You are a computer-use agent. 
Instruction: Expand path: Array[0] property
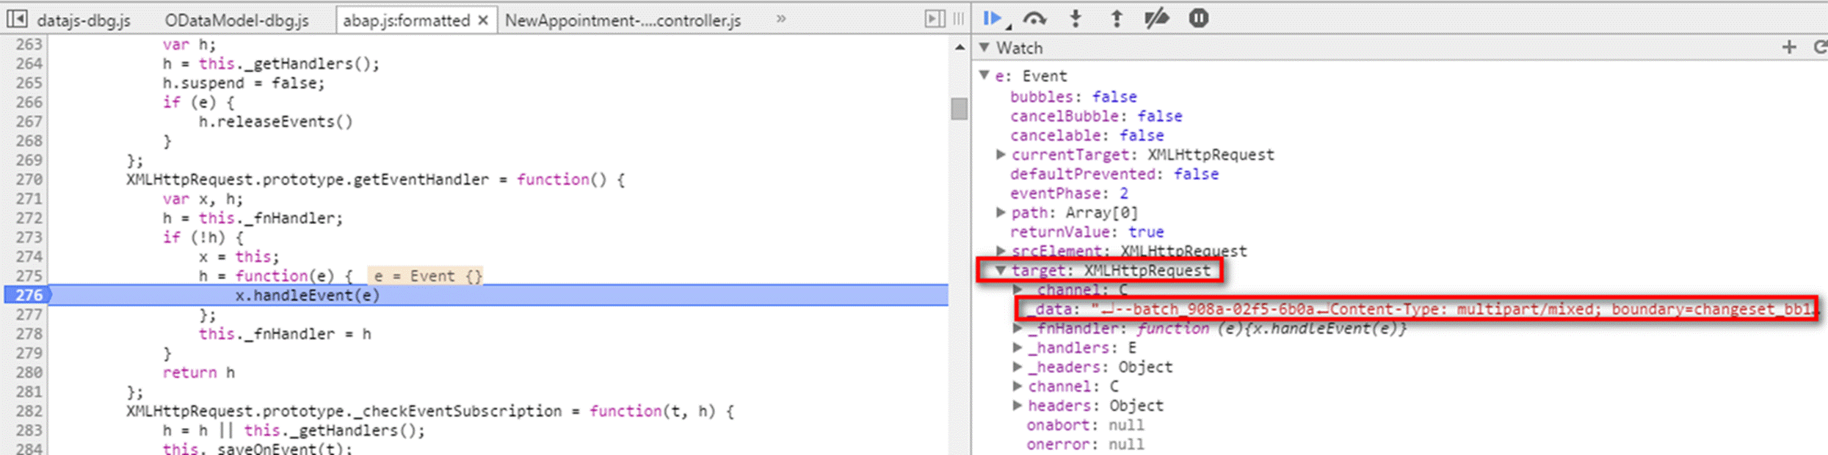tap(1000, 212)
